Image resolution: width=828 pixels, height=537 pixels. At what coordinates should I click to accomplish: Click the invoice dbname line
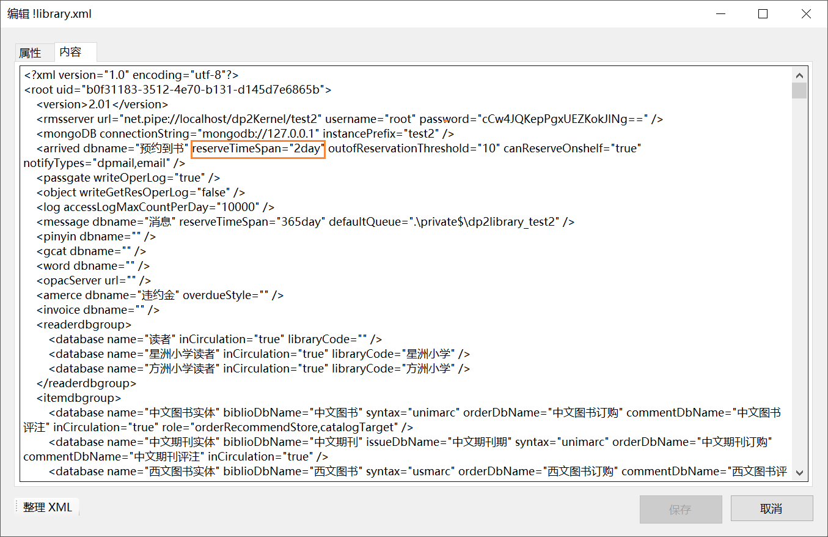(x=98, y=309)
